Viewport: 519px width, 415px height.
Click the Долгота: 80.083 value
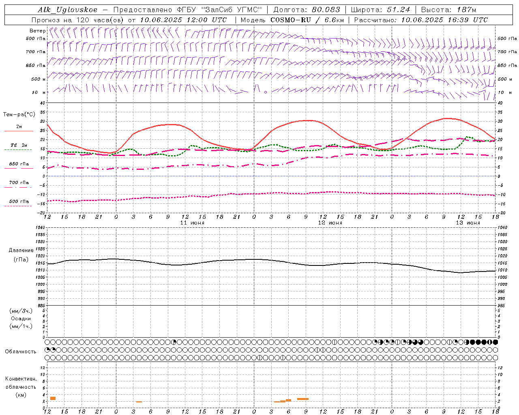pyautogui.click(x=307, y=10)
